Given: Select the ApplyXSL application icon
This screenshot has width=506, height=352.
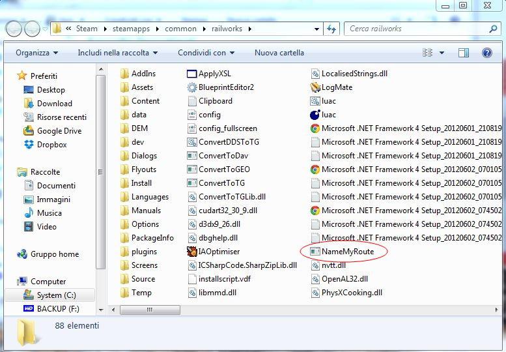Looking at the screenshot, I should pyautogui.click(x=191, y=74).
